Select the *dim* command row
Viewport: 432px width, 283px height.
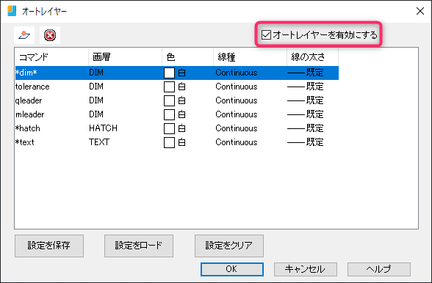pos(177,73)
